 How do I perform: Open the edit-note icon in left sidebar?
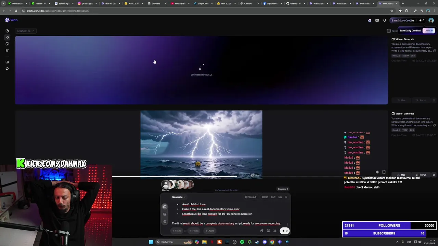coord(7,44)
